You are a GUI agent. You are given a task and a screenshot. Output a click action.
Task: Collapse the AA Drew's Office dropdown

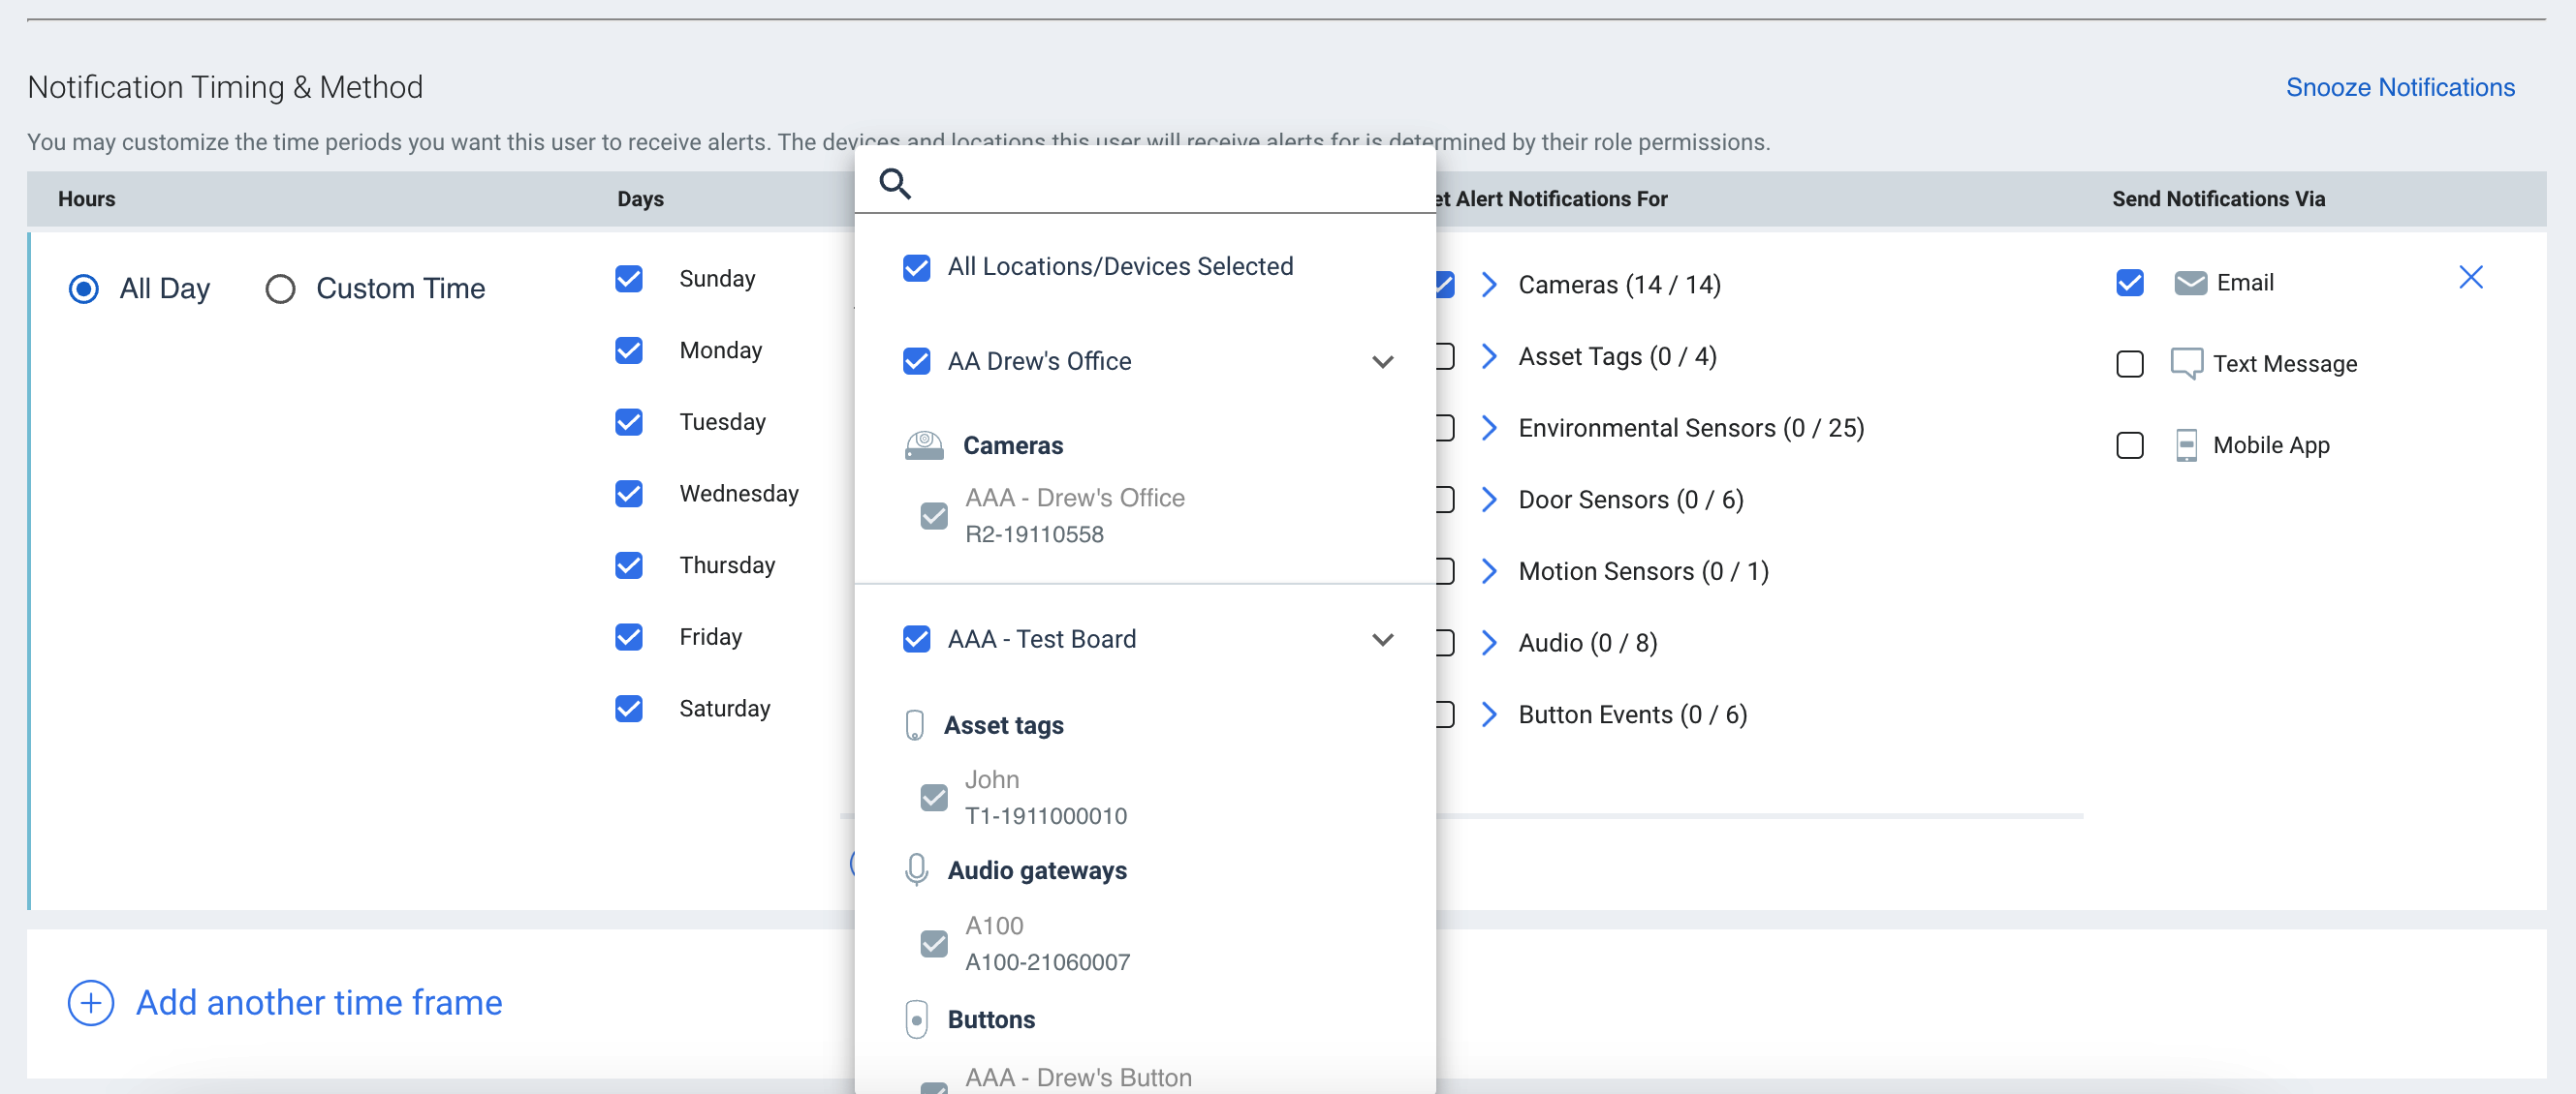point(1383,362)
